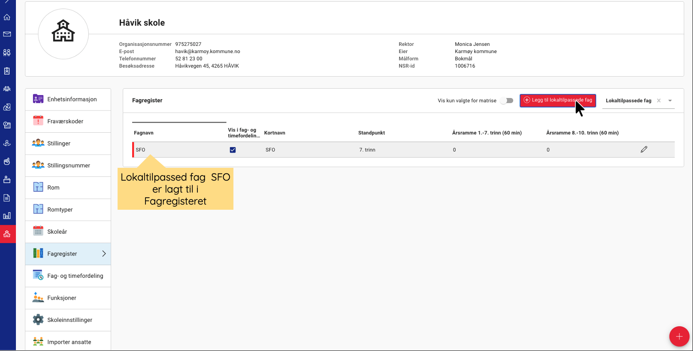Image resolution: width=693 pixels, height=351 pixels.
Task: Click the Skoleinnstillinger gear icon
Action: (x=38, y=320)
